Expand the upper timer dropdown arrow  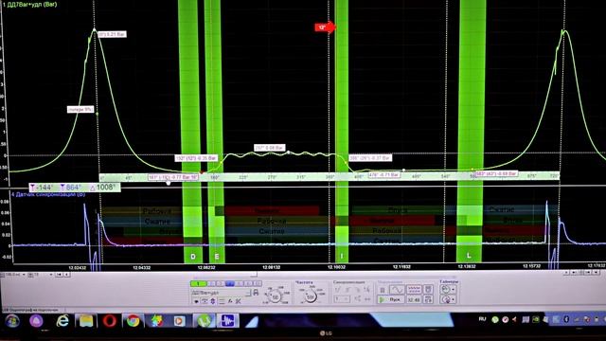tap(453, 289)
